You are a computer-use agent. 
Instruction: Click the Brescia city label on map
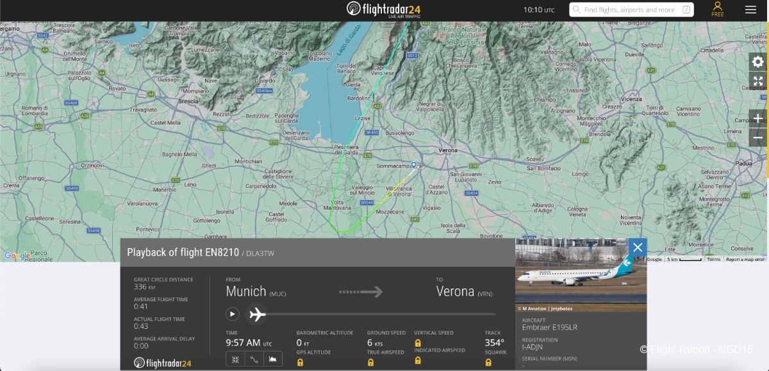[x=188, y=101]
